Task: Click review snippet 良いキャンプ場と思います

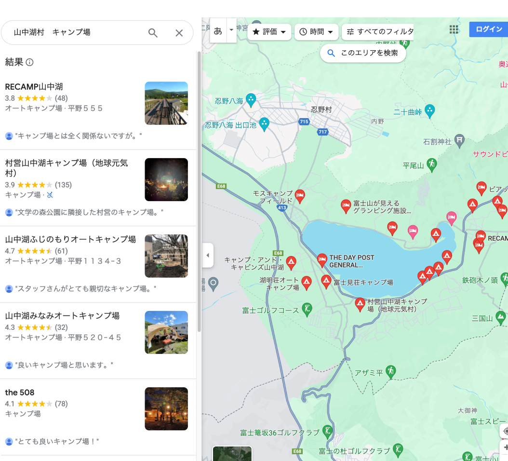Action: 64,365
